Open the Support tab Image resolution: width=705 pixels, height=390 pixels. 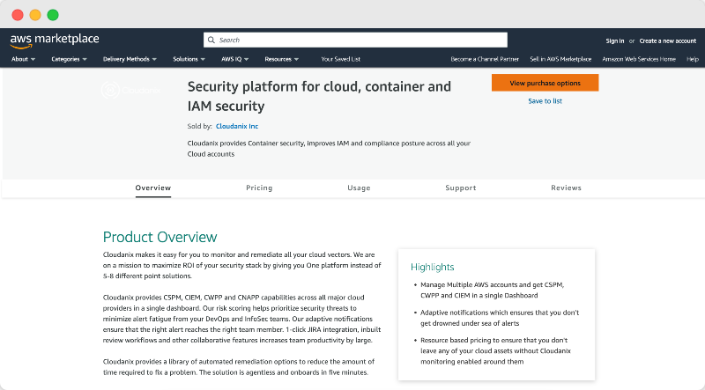click(460, 188)
